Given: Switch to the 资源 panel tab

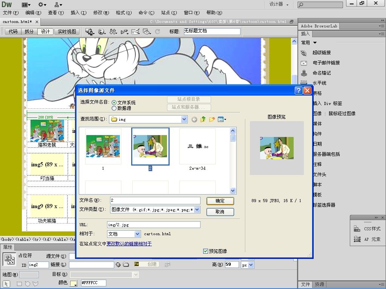Looking at the screenshot, I should click(x=319, y=284).
